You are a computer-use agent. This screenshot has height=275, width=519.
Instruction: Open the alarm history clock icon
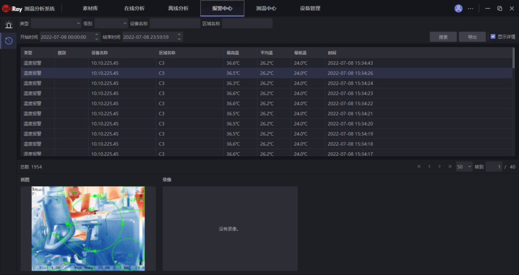coord(9,41)
